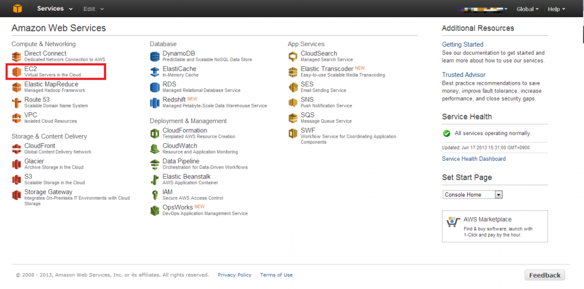Open the Edit dropdown in top bar
This screenshot has height=289, width=584.
[94, 9]
